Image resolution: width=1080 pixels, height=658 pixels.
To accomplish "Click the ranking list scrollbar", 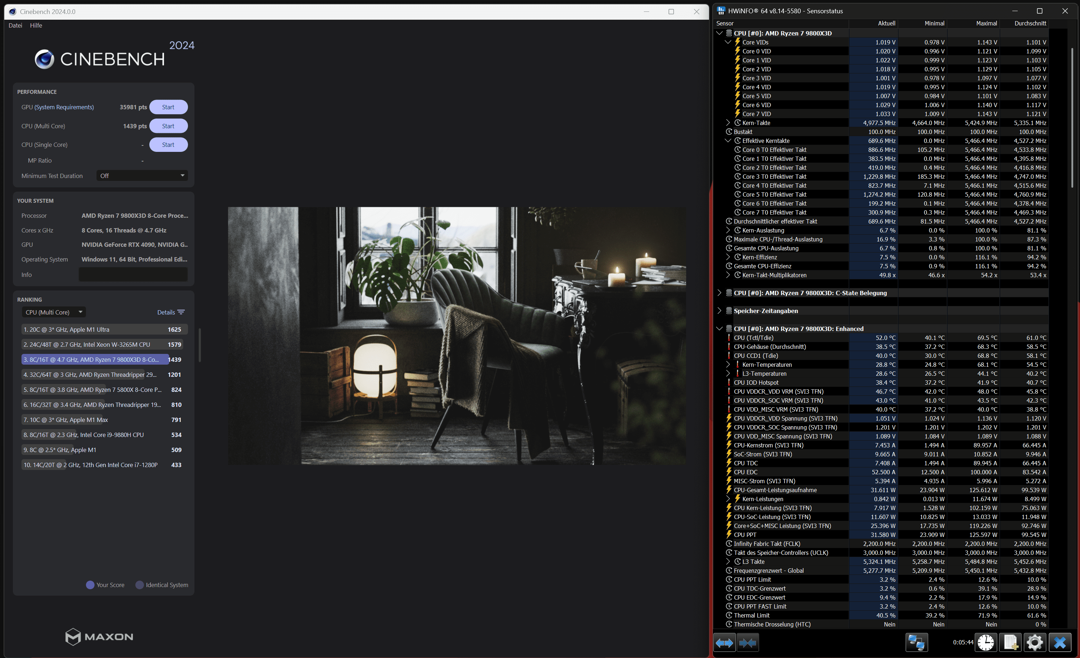I will (200, 345).
